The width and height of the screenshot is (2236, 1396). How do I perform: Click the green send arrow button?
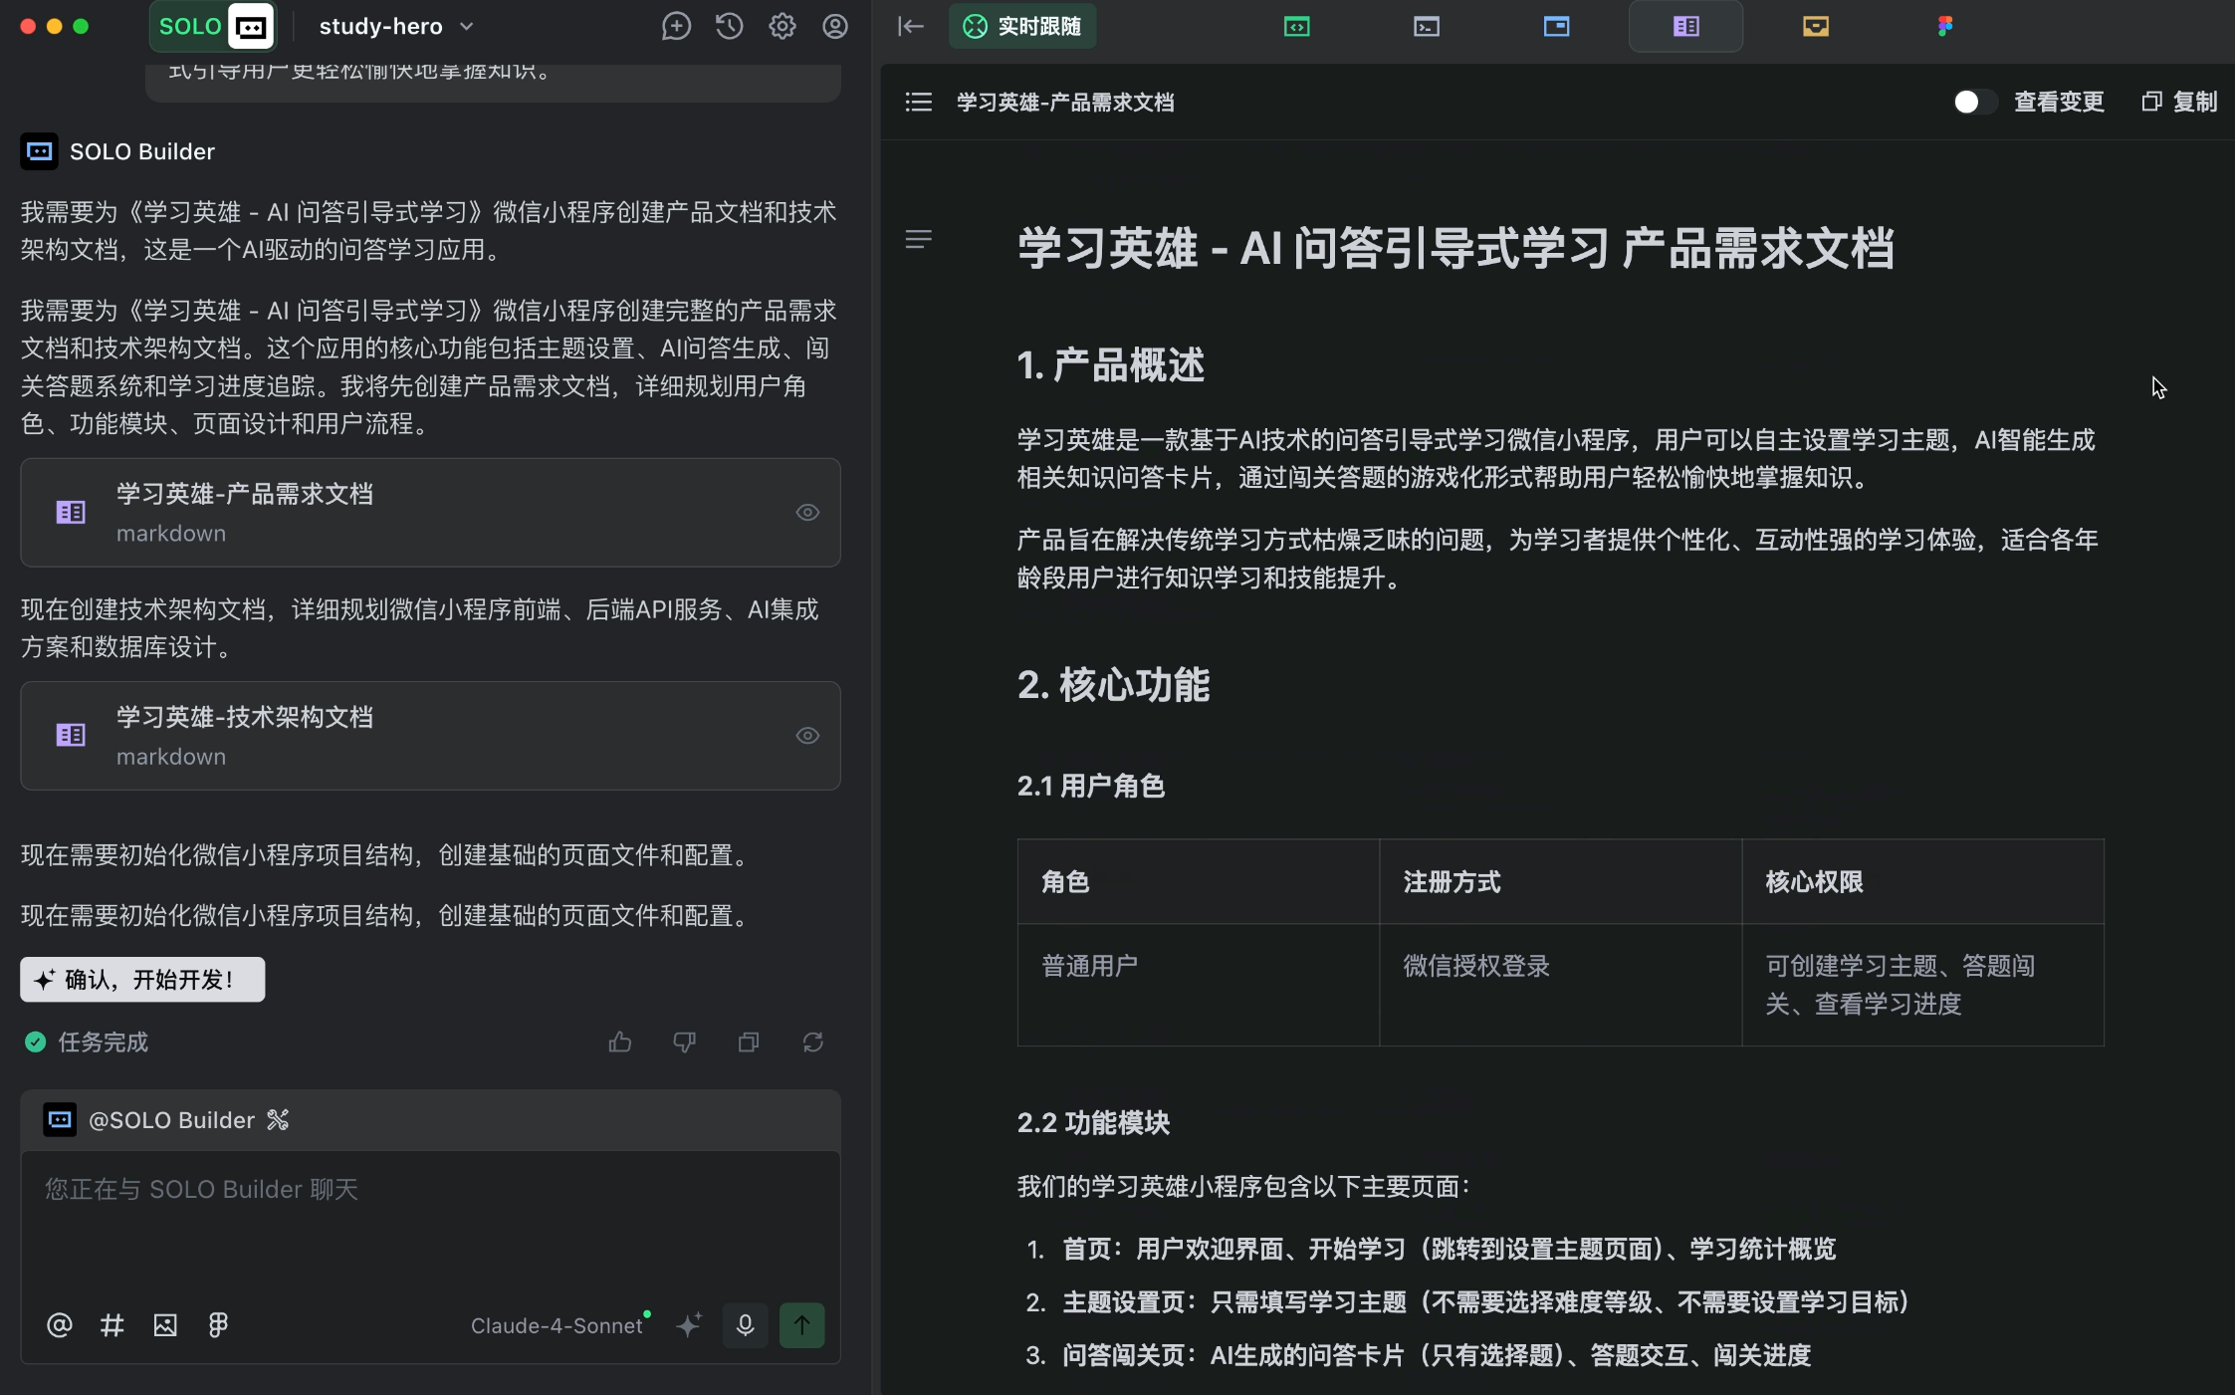[x=801, y=1325]
